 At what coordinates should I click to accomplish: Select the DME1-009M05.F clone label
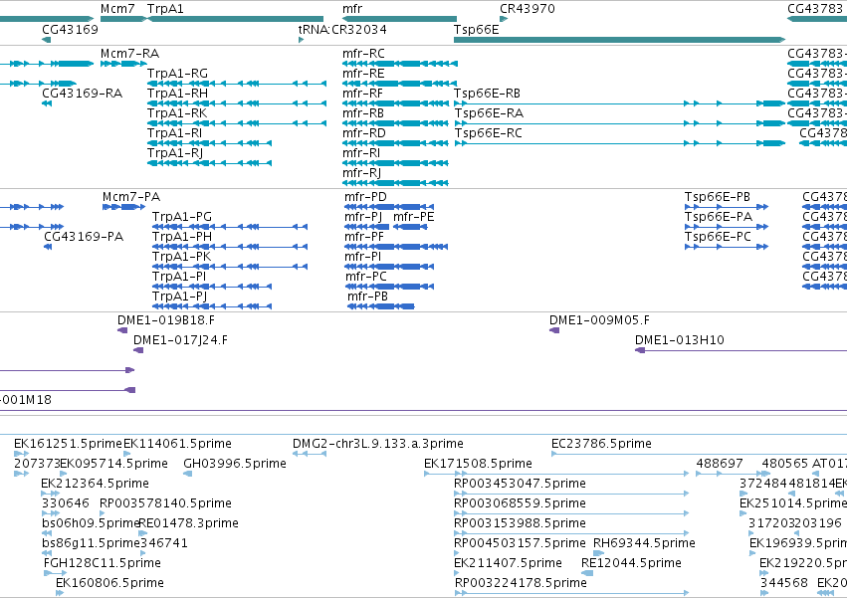599,320
